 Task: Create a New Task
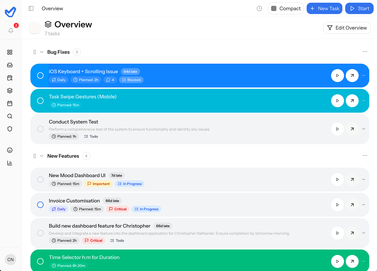coord(324,8)
